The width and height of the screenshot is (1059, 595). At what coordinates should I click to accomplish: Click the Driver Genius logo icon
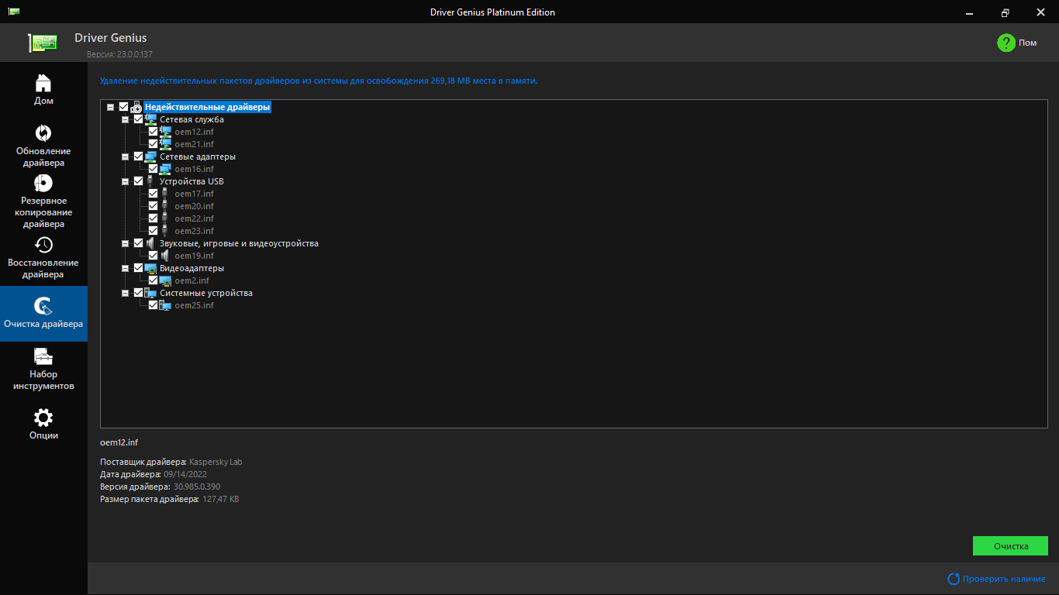(43, 43)
